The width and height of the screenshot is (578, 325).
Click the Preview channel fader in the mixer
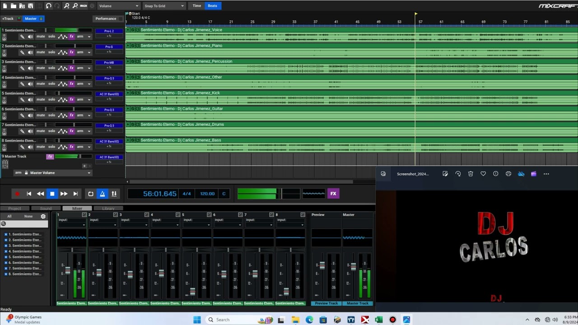[322, 266]
